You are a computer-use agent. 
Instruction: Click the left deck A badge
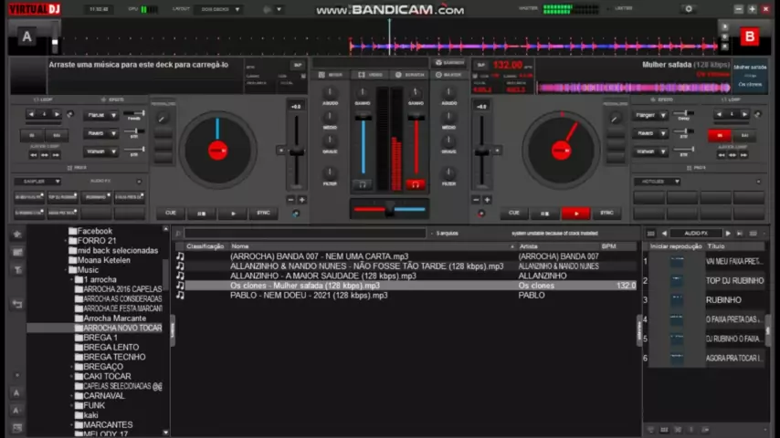click(26, 36)
